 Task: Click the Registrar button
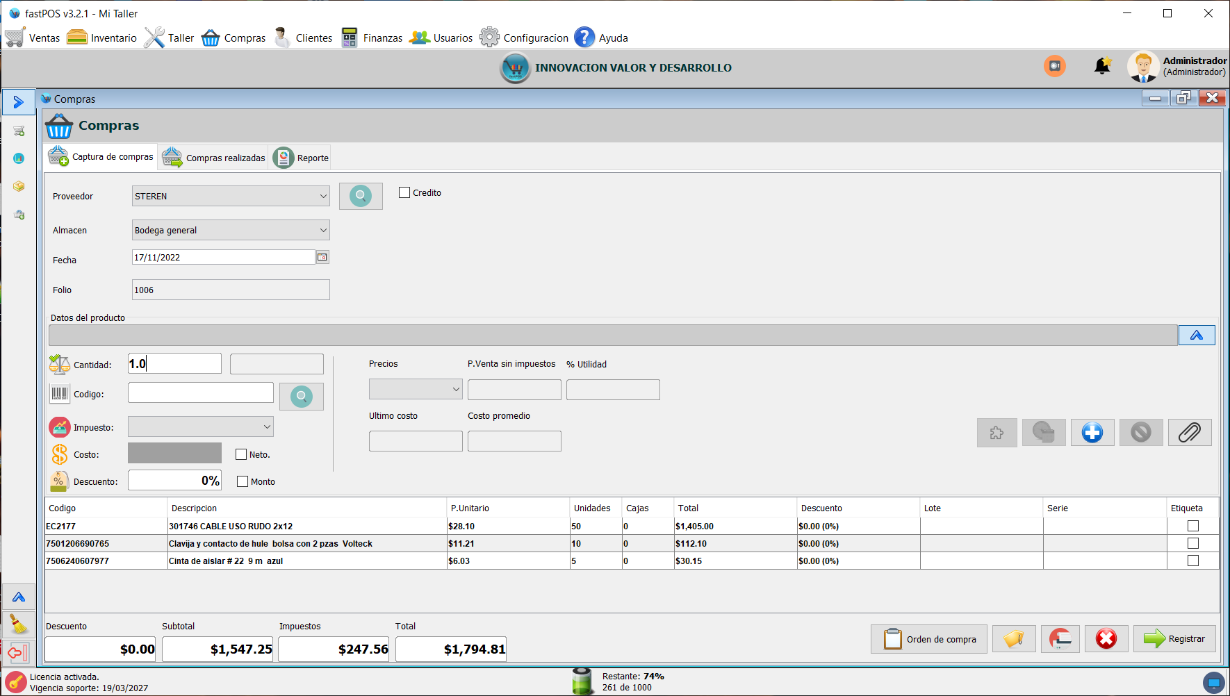1174,639
